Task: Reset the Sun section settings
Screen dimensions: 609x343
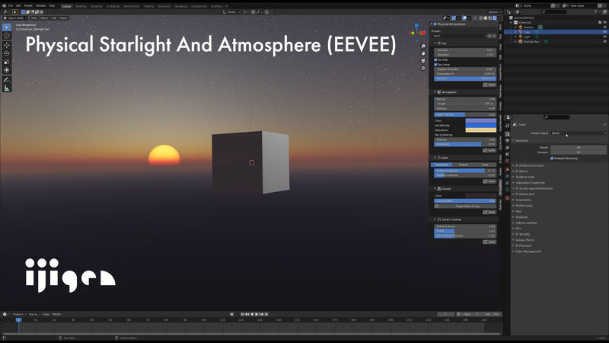Action: coord(489,85)
